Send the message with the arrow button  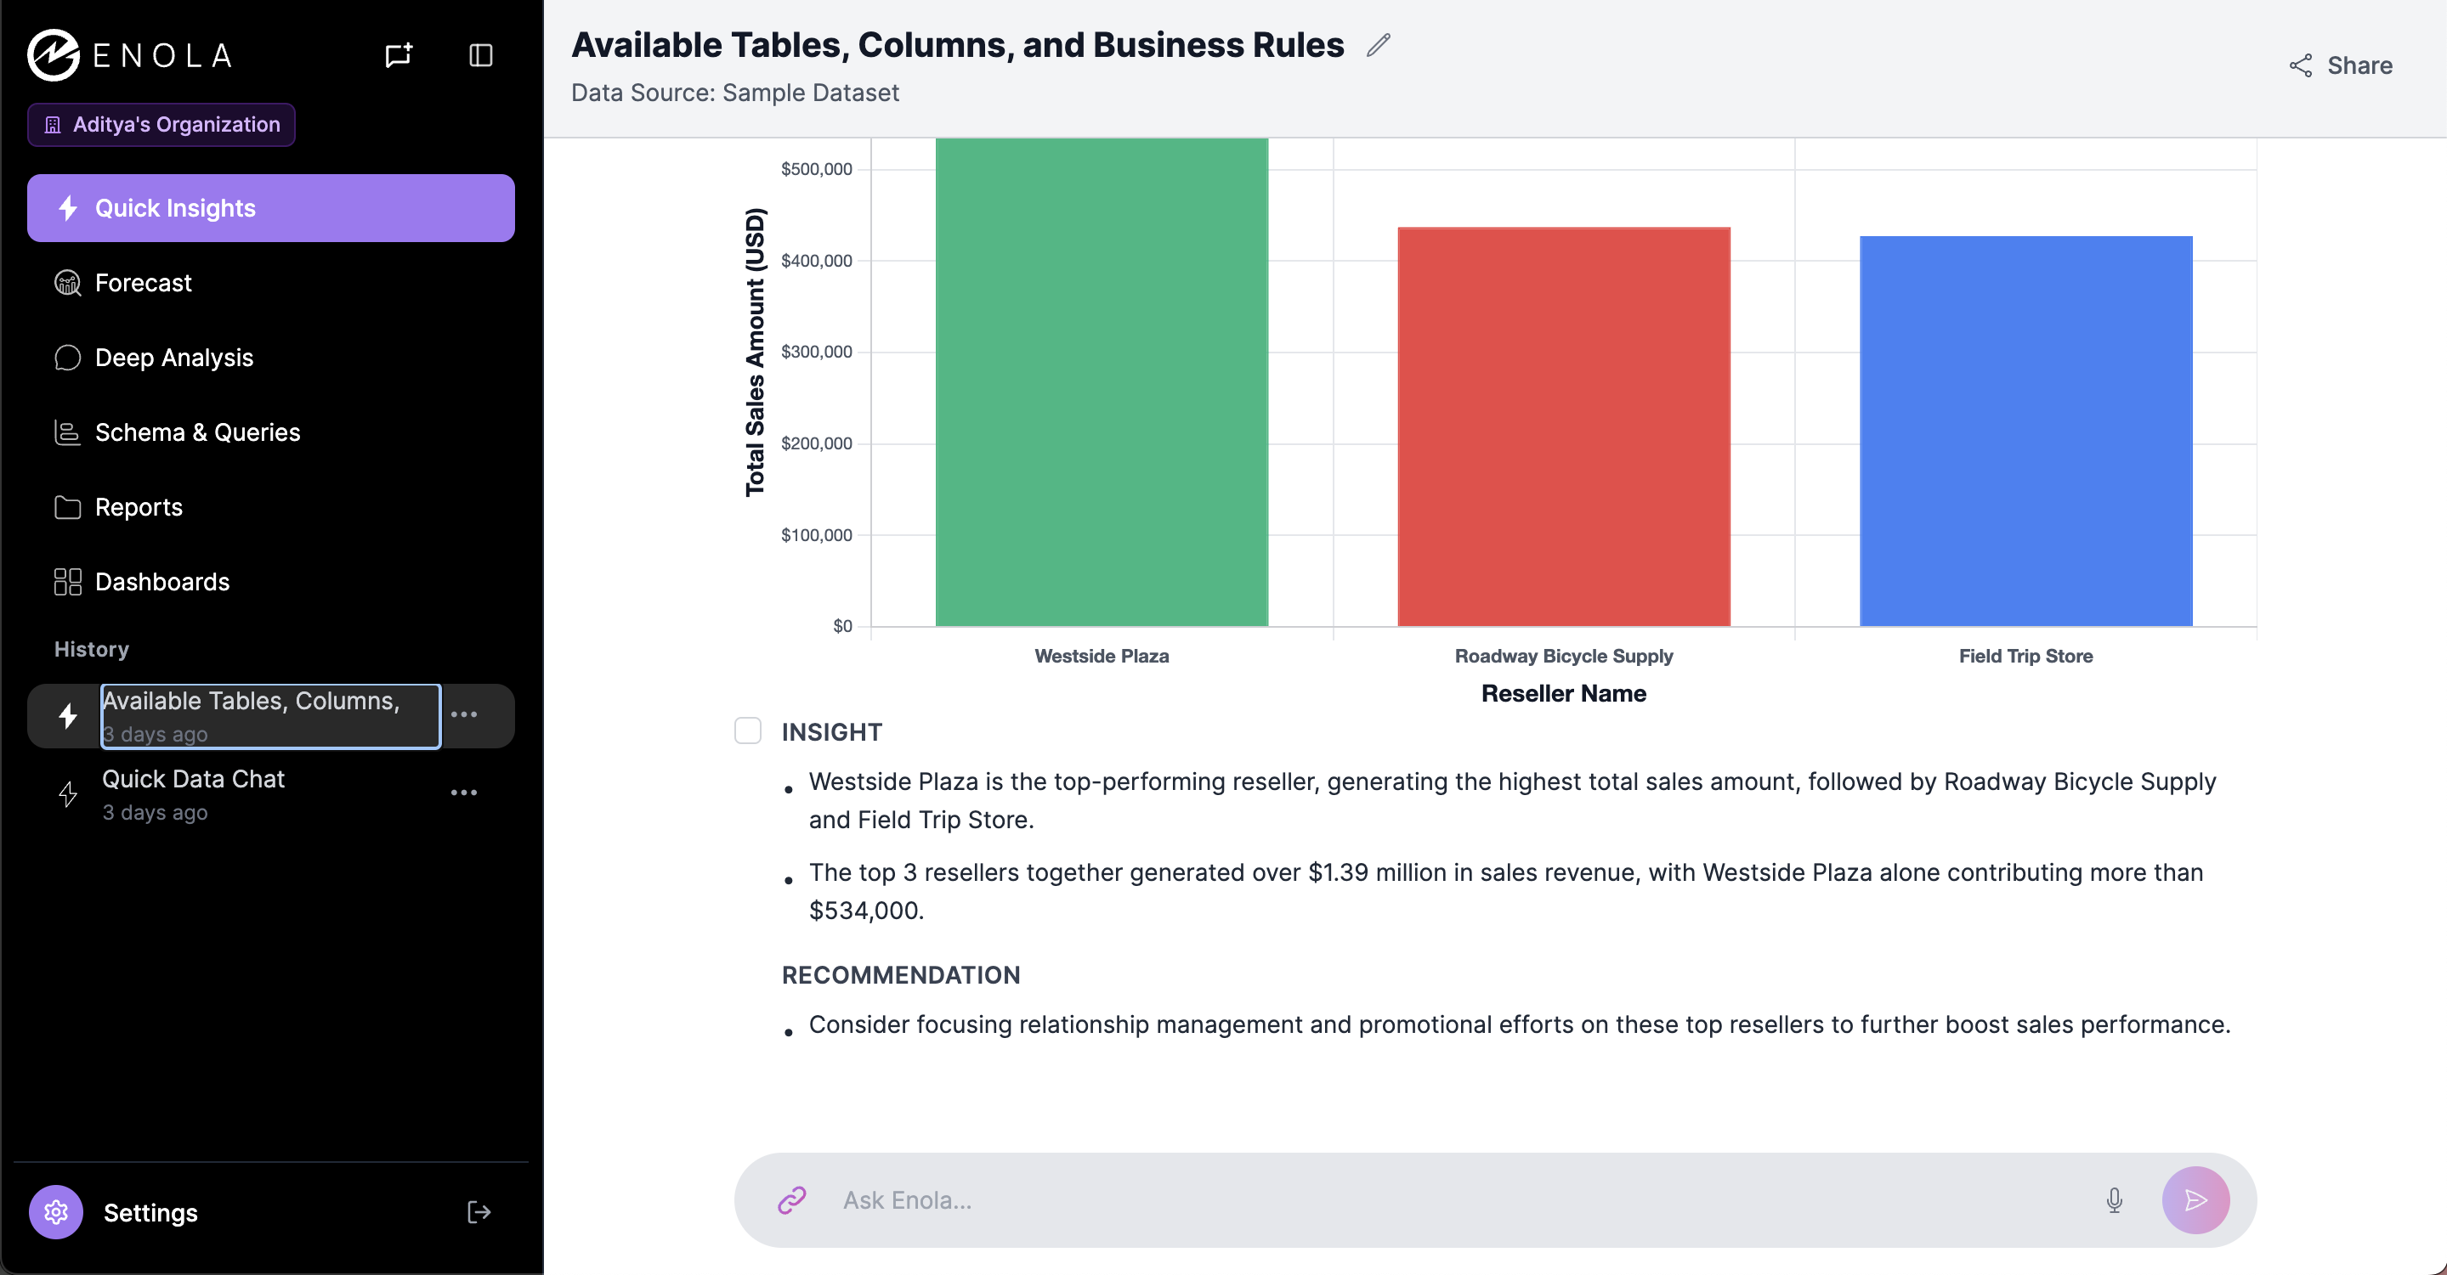pos(2196,1200)
